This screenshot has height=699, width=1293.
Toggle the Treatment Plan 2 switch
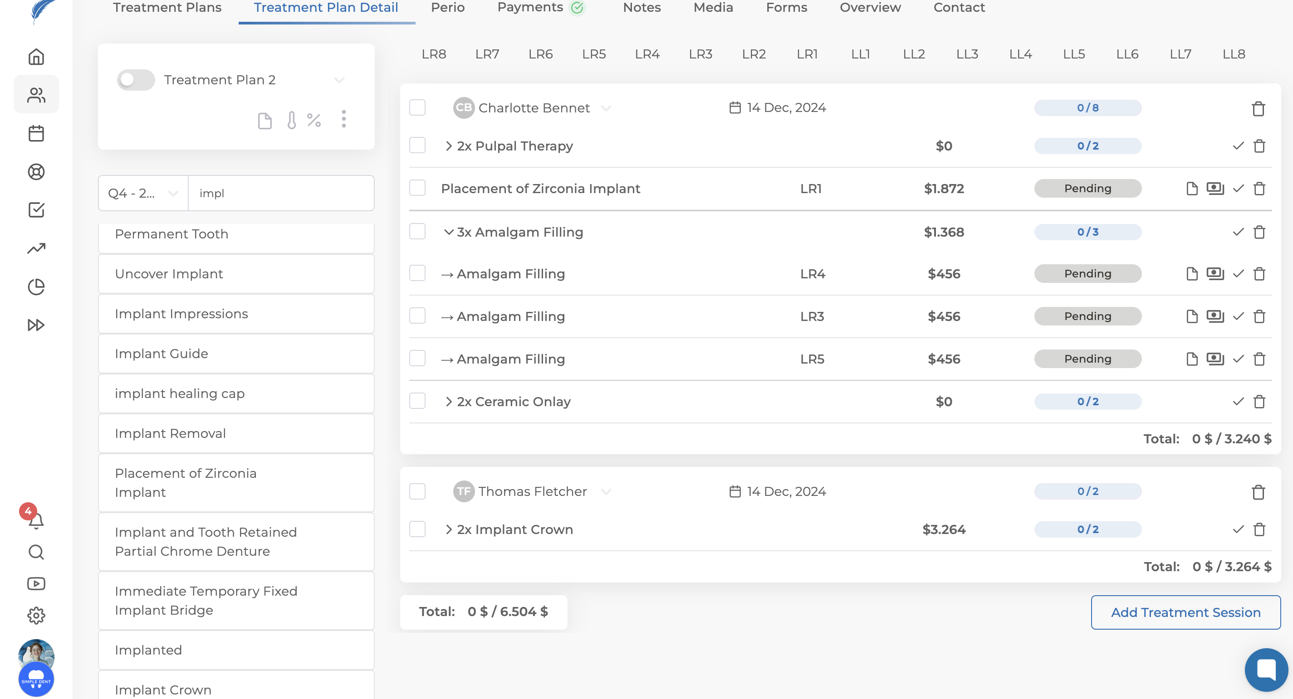(136, 80)
